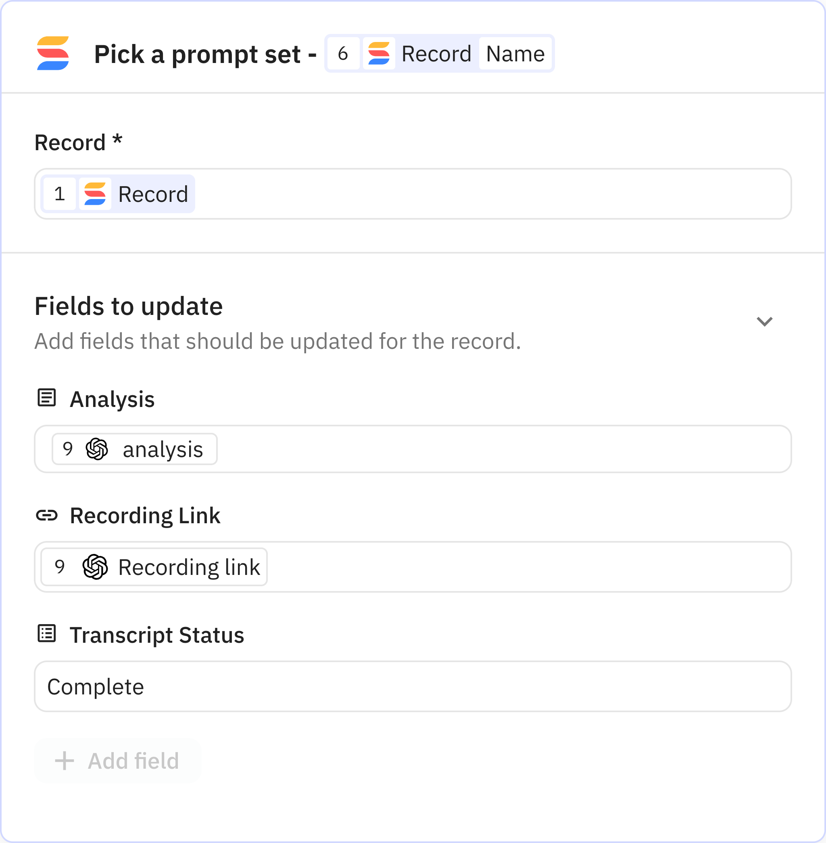Open the step number box showing 6
Image resolution: width=826 pixels, height=843 pixels.
[343, 53]
